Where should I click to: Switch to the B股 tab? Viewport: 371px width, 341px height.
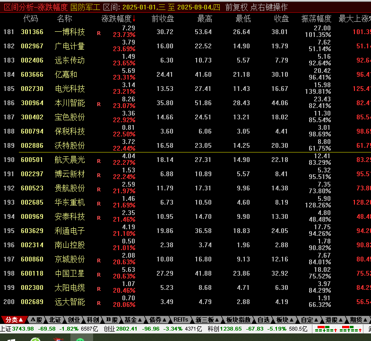click(x=112, y=320)
